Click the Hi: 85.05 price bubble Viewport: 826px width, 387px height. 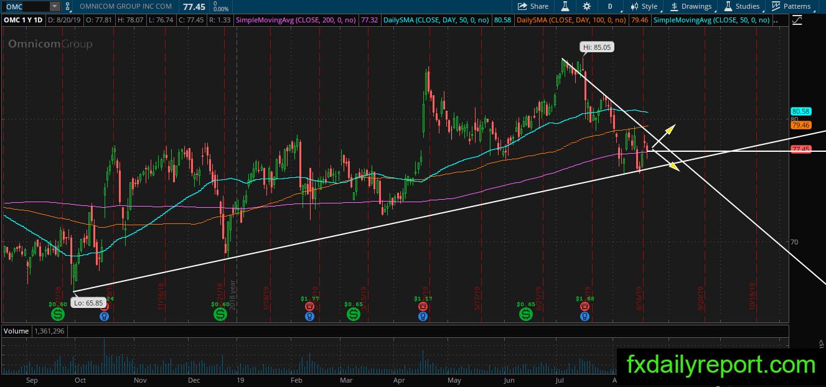click(596, 47)
